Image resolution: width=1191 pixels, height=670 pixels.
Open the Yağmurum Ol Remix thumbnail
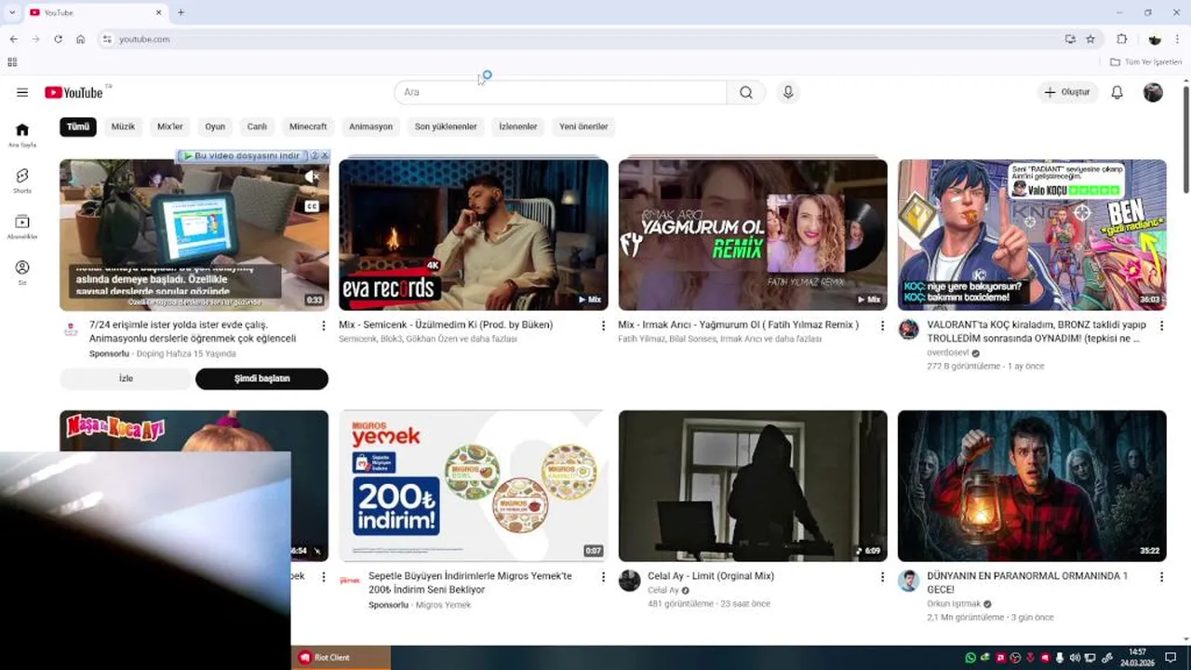[x=753, y=234]
